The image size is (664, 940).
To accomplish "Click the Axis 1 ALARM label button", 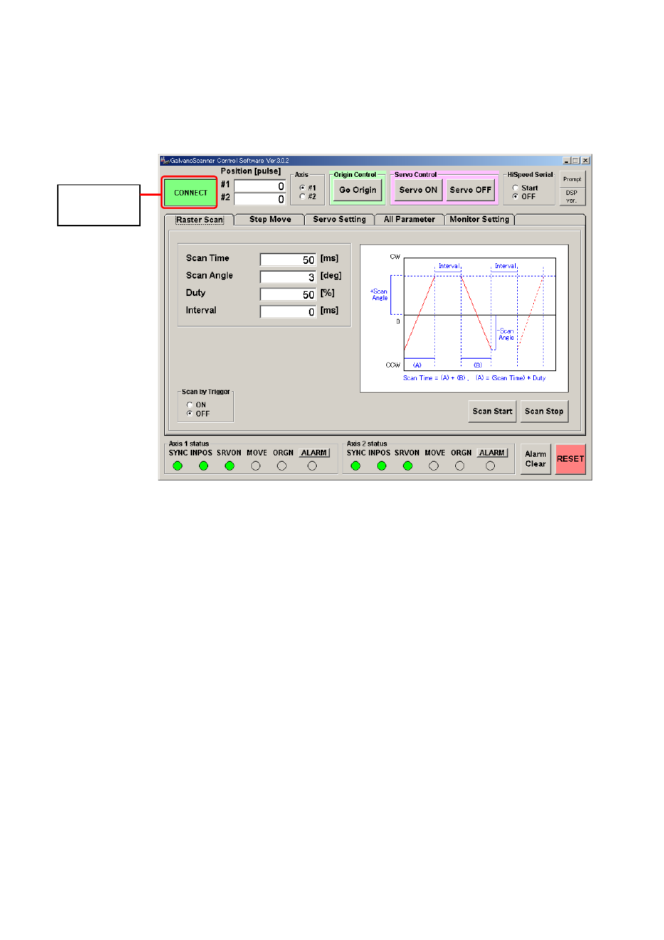I will pyautogui.click(x=314, y=453).
